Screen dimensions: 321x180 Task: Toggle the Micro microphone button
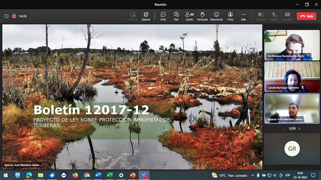[x=274, y=16]
